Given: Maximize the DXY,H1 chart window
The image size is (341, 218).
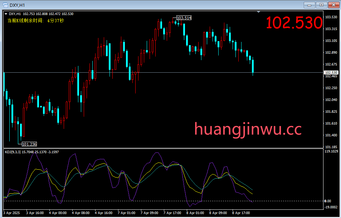Looking at the screenshot, I should pyautogui.click(x=321, y=5).
